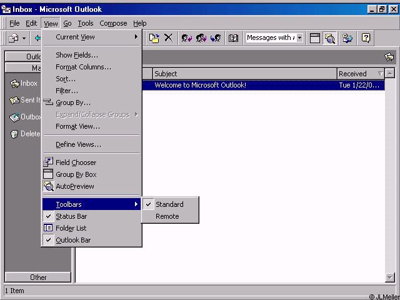
Task: Click Group By Box icon in View menu
Action: (48, 174)
